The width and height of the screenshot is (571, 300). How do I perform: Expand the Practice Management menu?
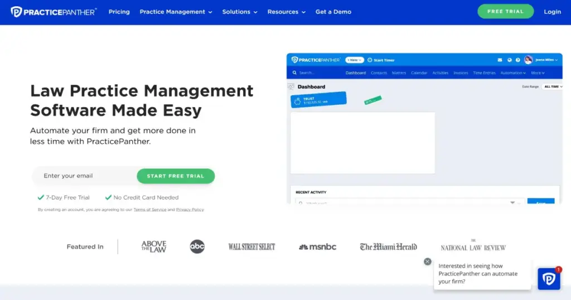(x=176, y=12)
